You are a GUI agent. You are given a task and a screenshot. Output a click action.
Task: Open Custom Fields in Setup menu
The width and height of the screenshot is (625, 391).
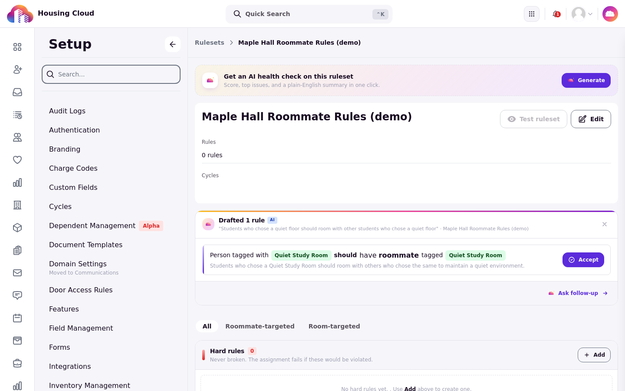coord(73,187)
